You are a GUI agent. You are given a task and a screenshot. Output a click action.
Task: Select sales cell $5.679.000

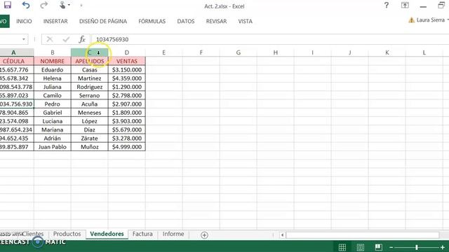coord(127,129)
